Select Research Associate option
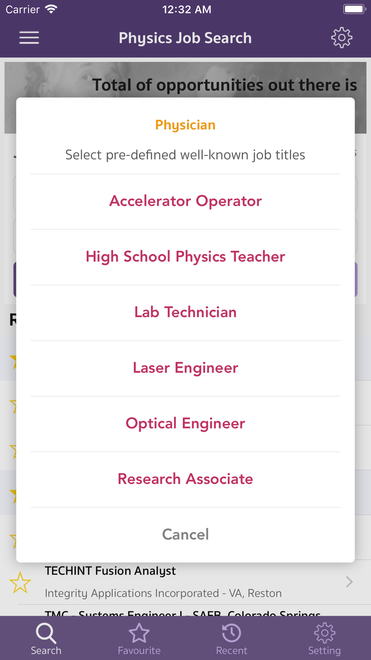This screenshot has height=660, width=371. tap(185, 479)
